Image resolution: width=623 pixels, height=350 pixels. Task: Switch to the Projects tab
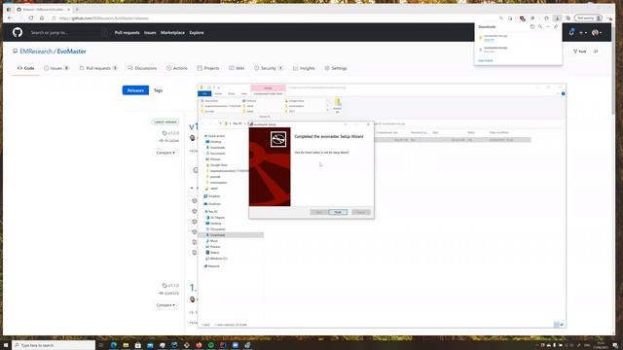tap(208, 68)
